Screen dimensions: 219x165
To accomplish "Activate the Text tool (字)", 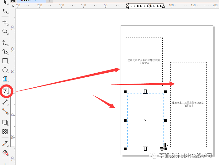I will coord(5,91).
